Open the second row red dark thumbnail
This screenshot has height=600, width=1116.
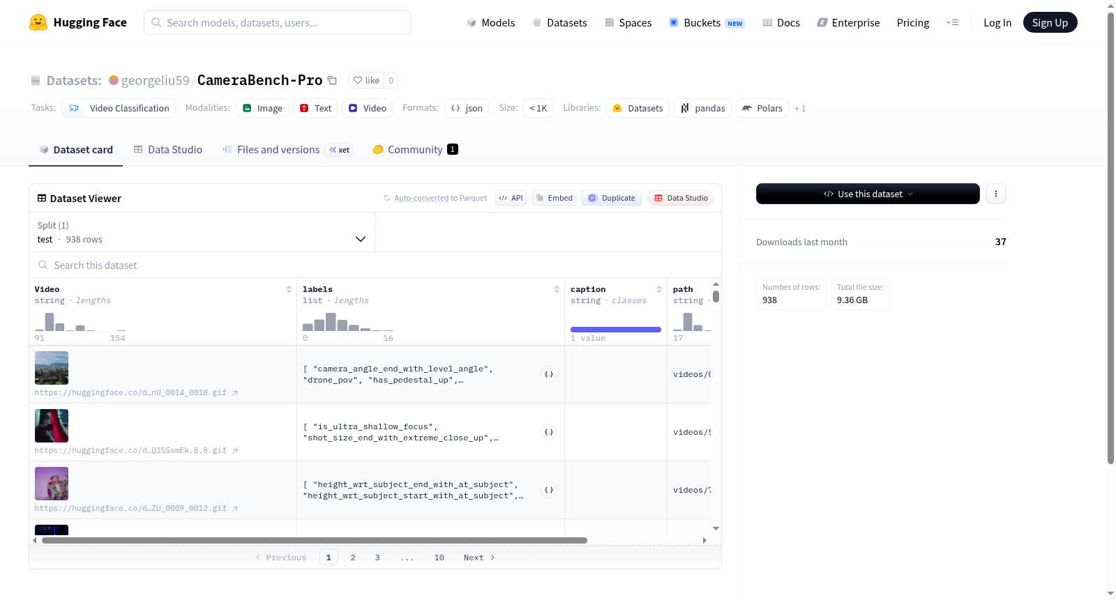point(52,426)
